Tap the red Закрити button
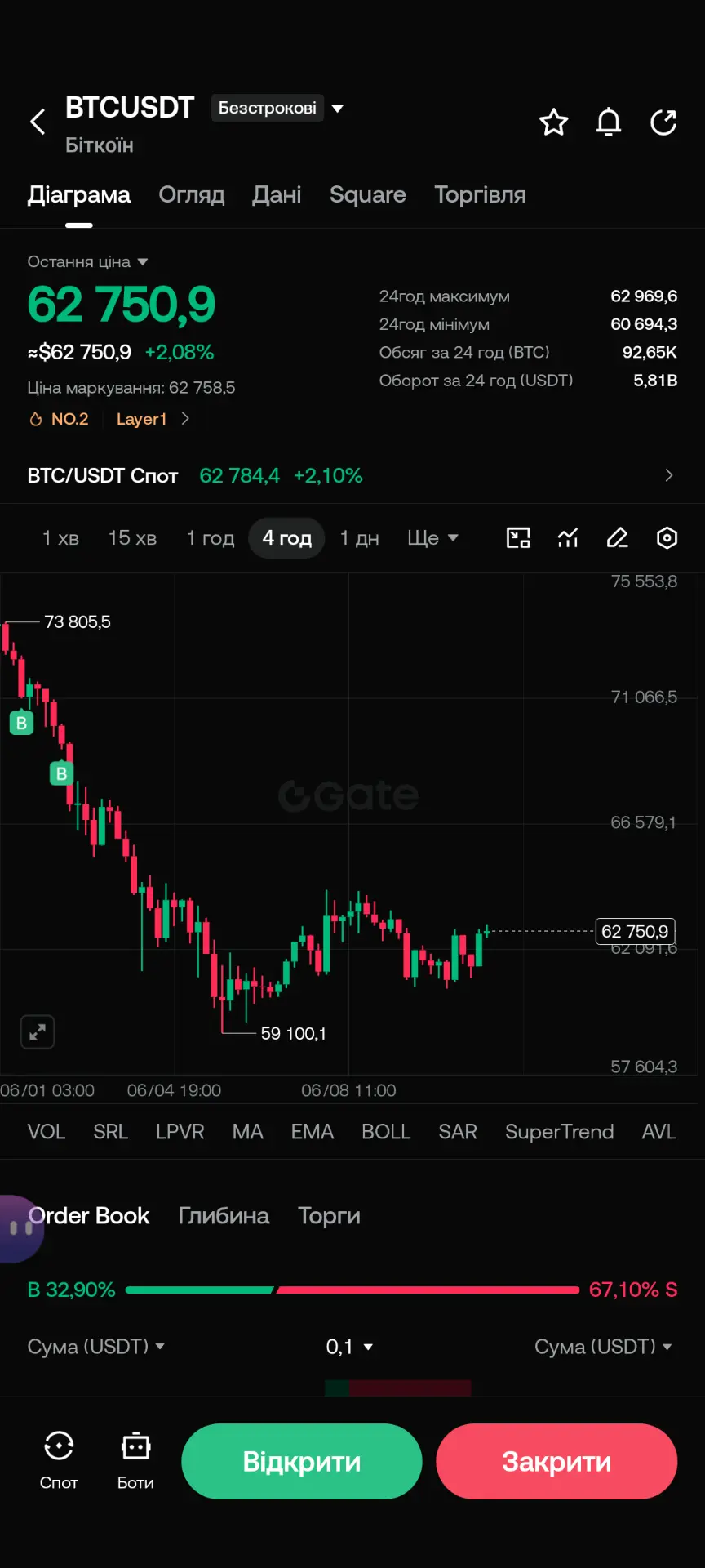The width and height of the screenshot is (705, 1568). [x=556, y=1461]
